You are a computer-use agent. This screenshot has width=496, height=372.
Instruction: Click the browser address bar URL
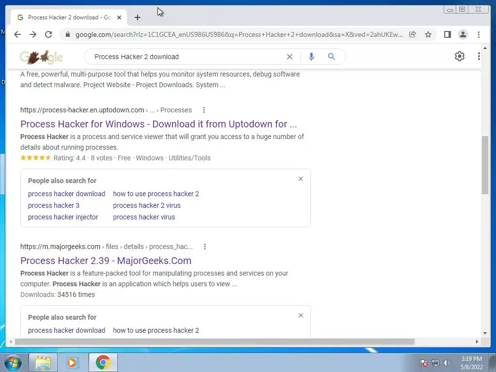click(239, 34)
